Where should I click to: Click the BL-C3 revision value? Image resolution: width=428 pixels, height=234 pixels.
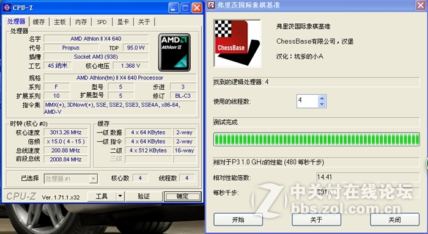coord(183,96)
